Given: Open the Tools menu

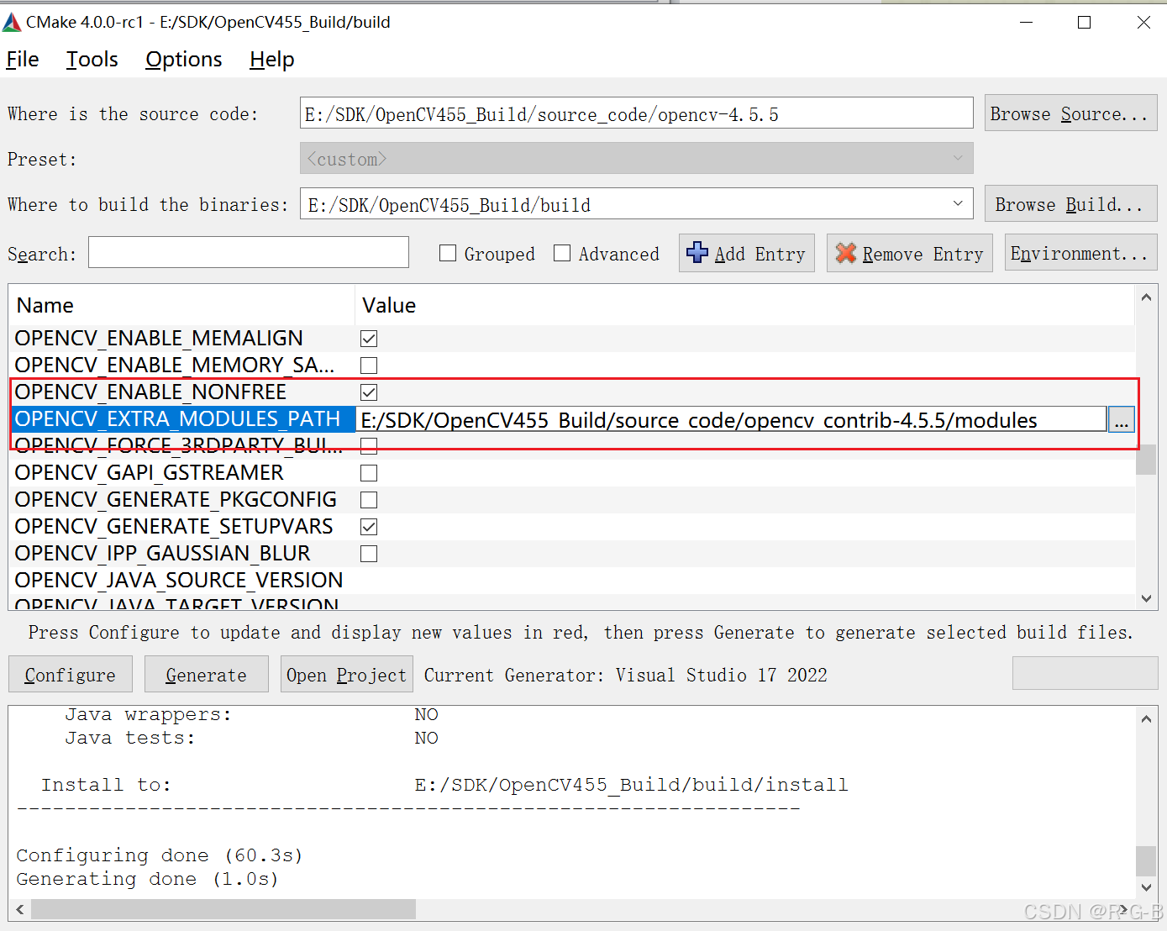Looking at the screenshot, I should point(92,60).
